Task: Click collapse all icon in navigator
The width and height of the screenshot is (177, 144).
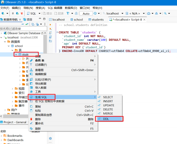Action: click(23, 24)
